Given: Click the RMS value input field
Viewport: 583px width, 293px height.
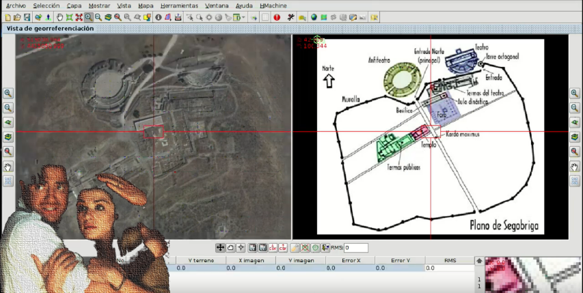Looking at the screenshot, I should (x=356, y=247).
